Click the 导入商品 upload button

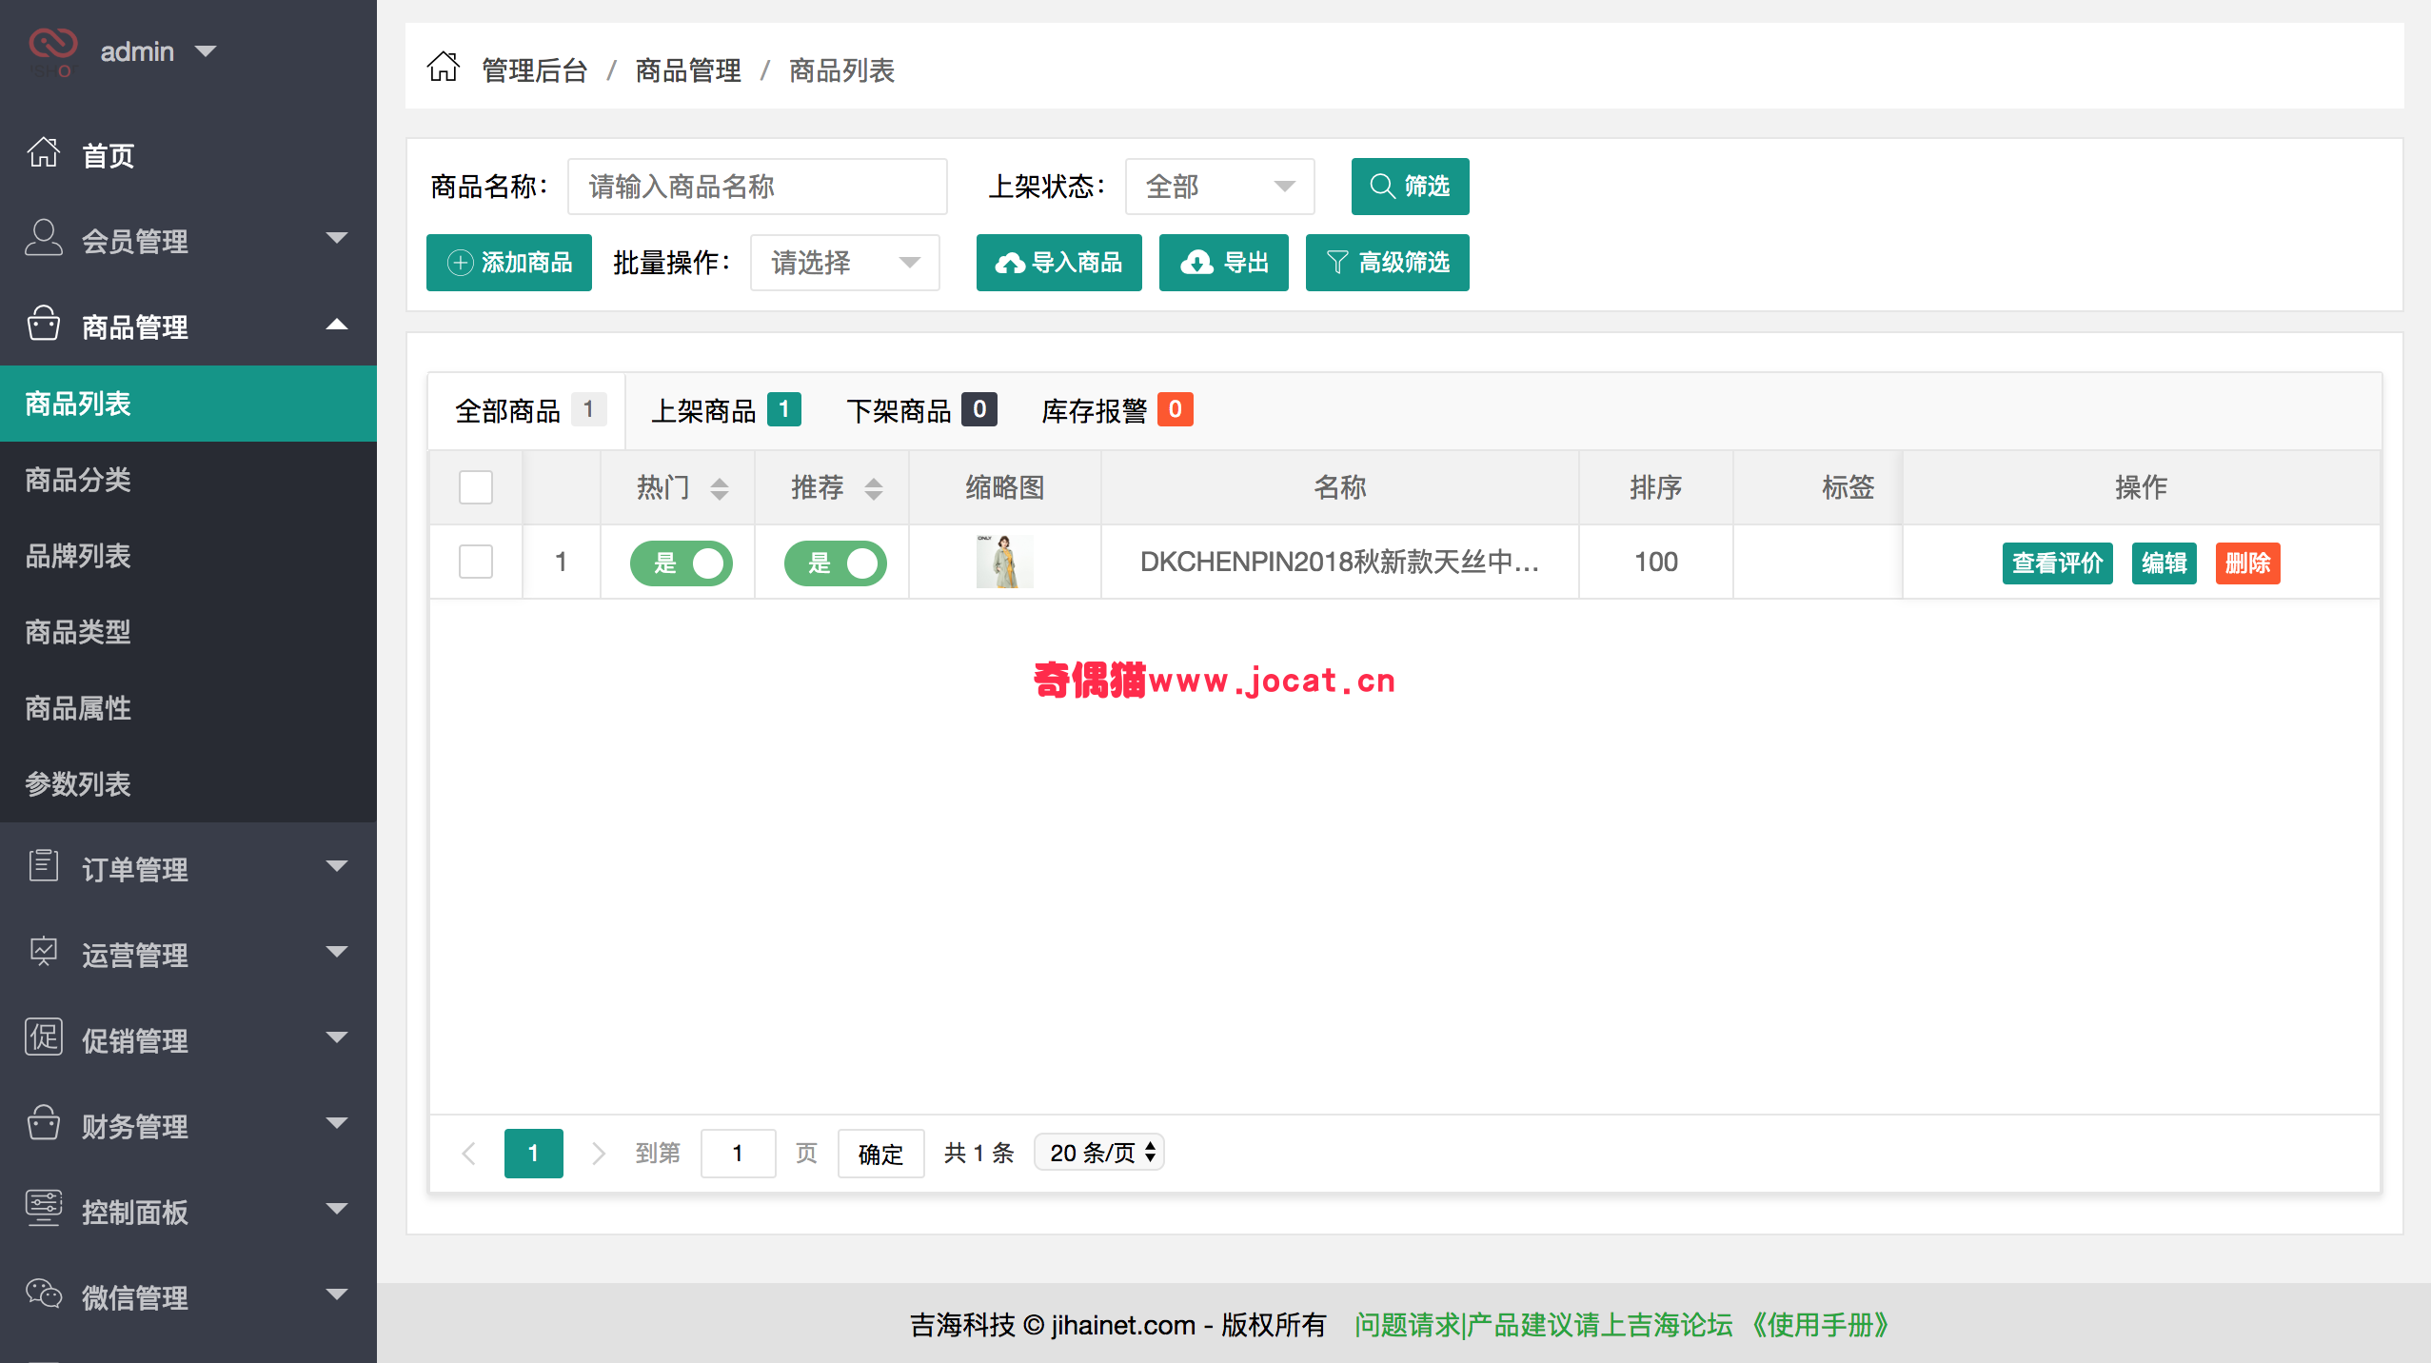pyautogui.click(x=1058, y=263)
